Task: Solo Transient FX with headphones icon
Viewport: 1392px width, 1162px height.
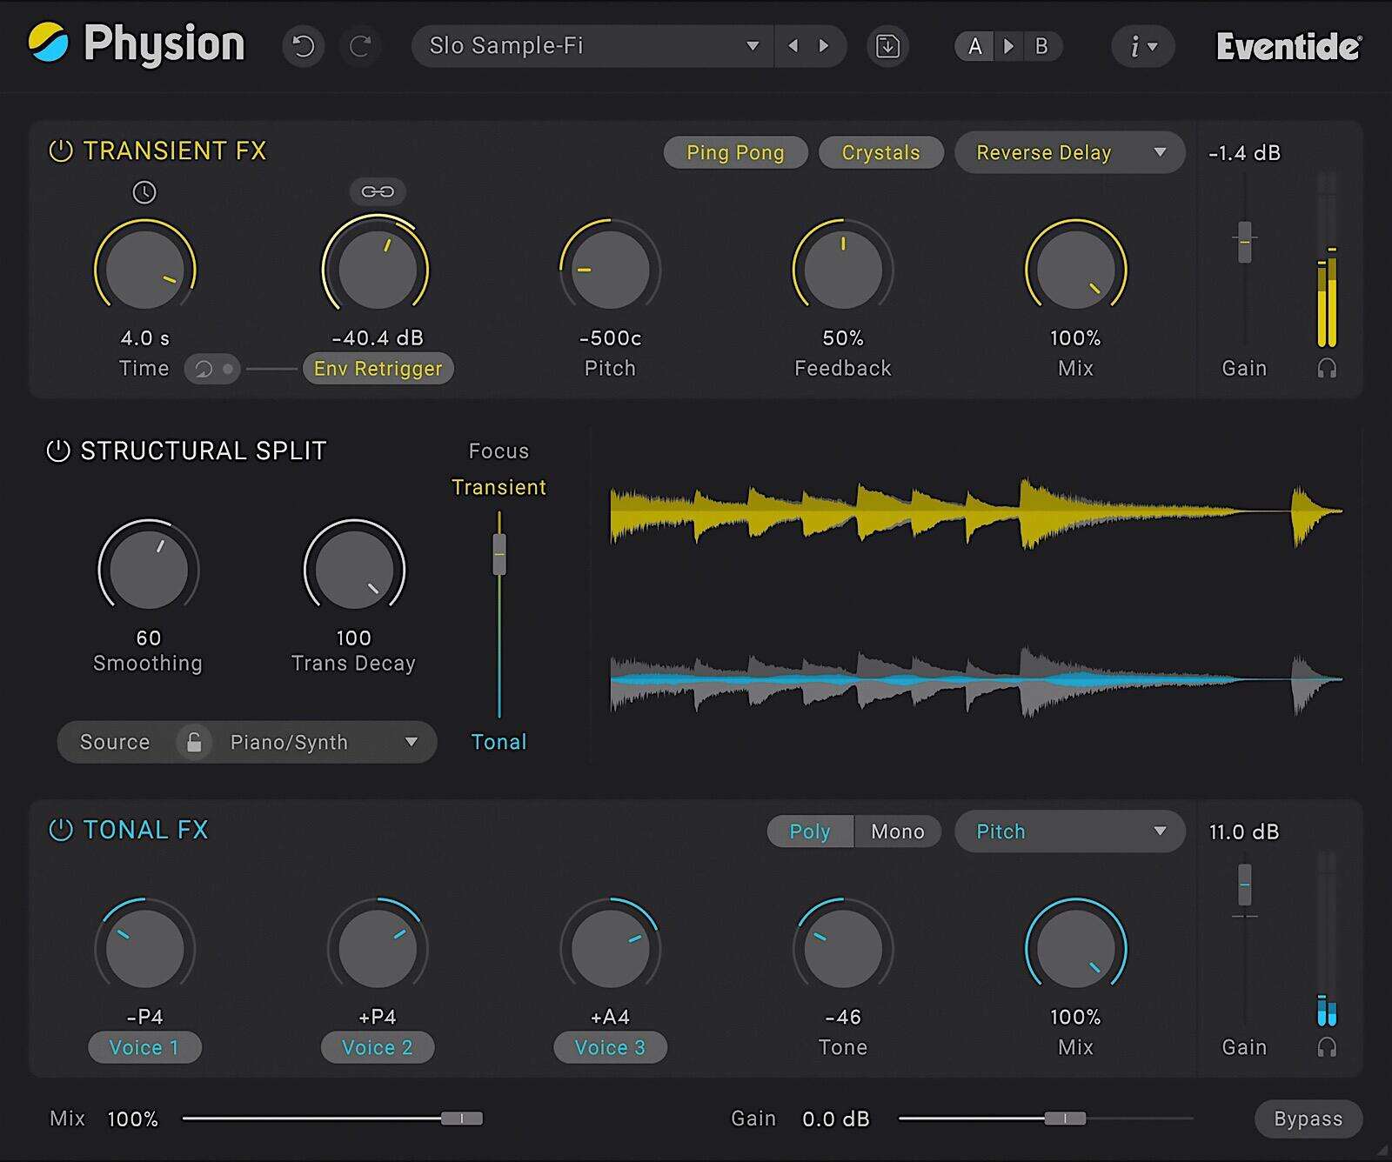Action: [x=1327, y=368]
